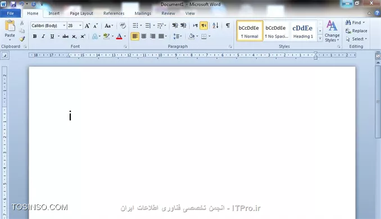Switch to the References tab
Screen dimensions: 381x219
tap(114, 13)
